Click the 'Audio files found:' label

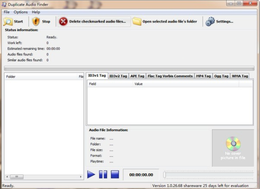coord(20,54)
